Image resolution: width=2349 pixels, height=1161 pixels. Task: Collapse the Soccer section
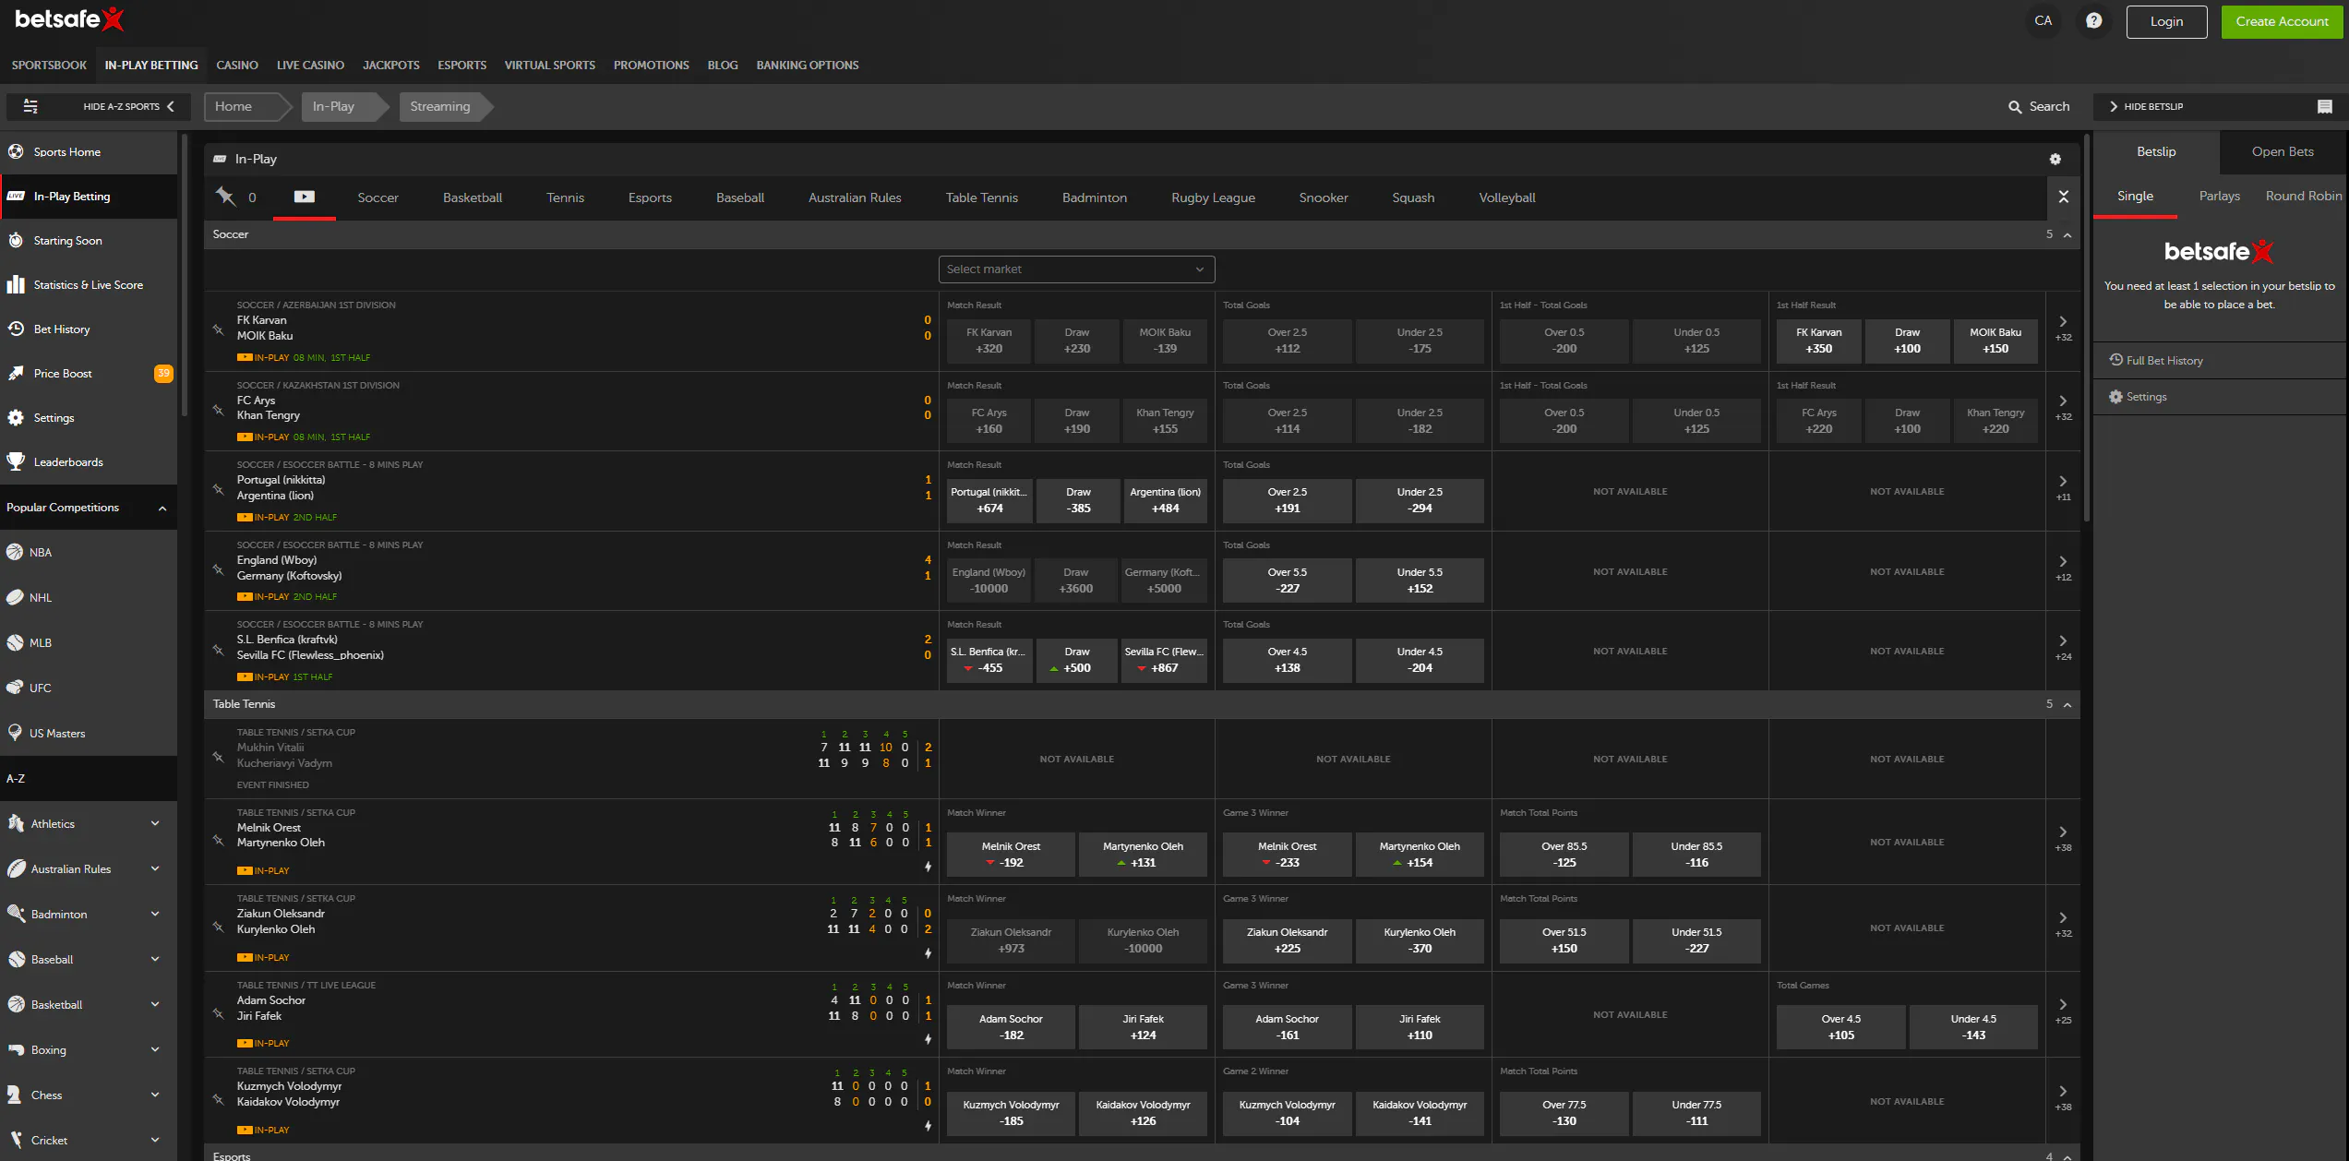coord(2067,234)
